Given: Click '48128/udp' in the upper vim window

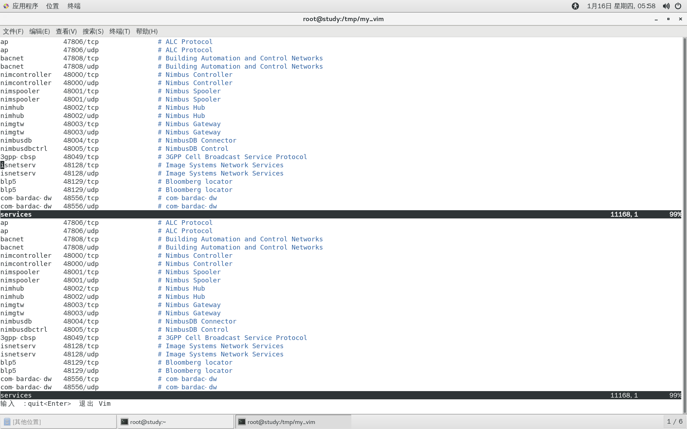Looking at the screenshot, I should pos(81,173).
